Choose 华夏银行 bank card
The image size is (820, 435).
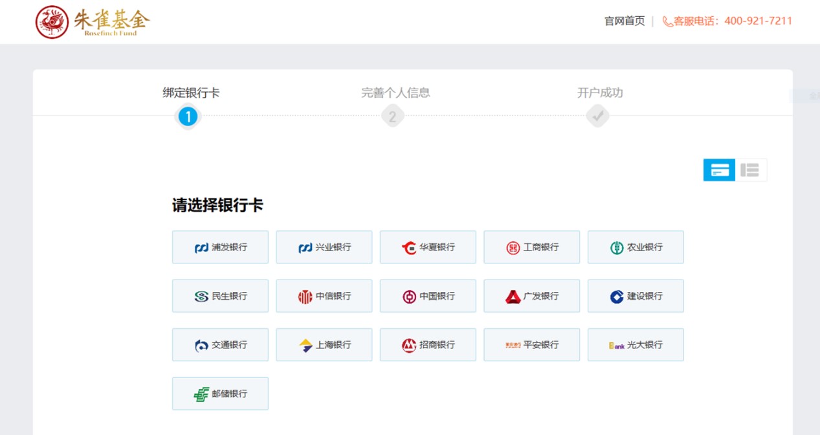(428, 247)
